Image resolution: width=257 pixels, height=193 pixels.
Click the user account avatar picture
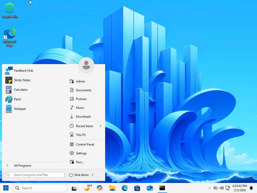click(x=86, y=65)
